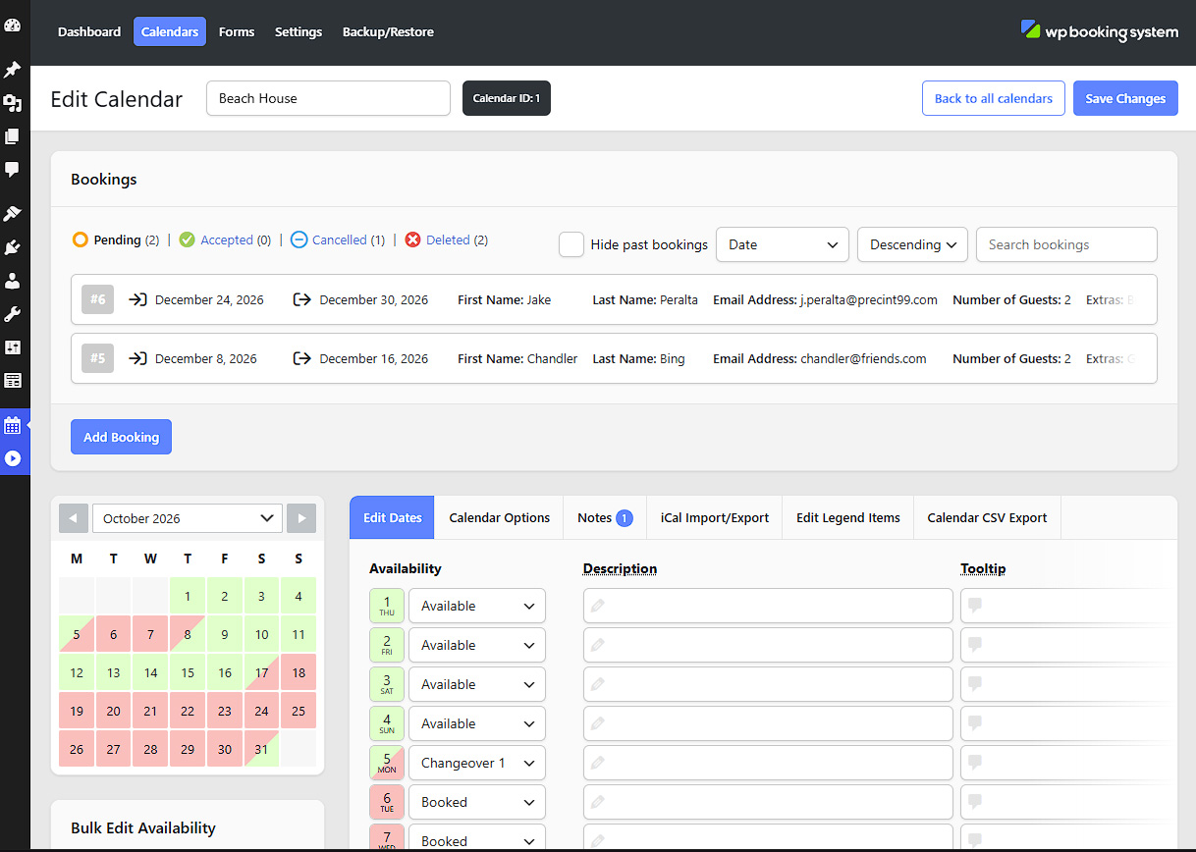Open availability dropdown for day 1 THU

click(x=477, y=606)
